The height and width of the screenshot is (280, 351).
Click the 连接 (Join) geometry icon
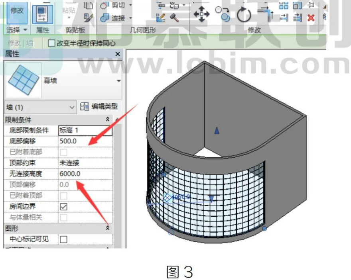[x=105, y=18]
